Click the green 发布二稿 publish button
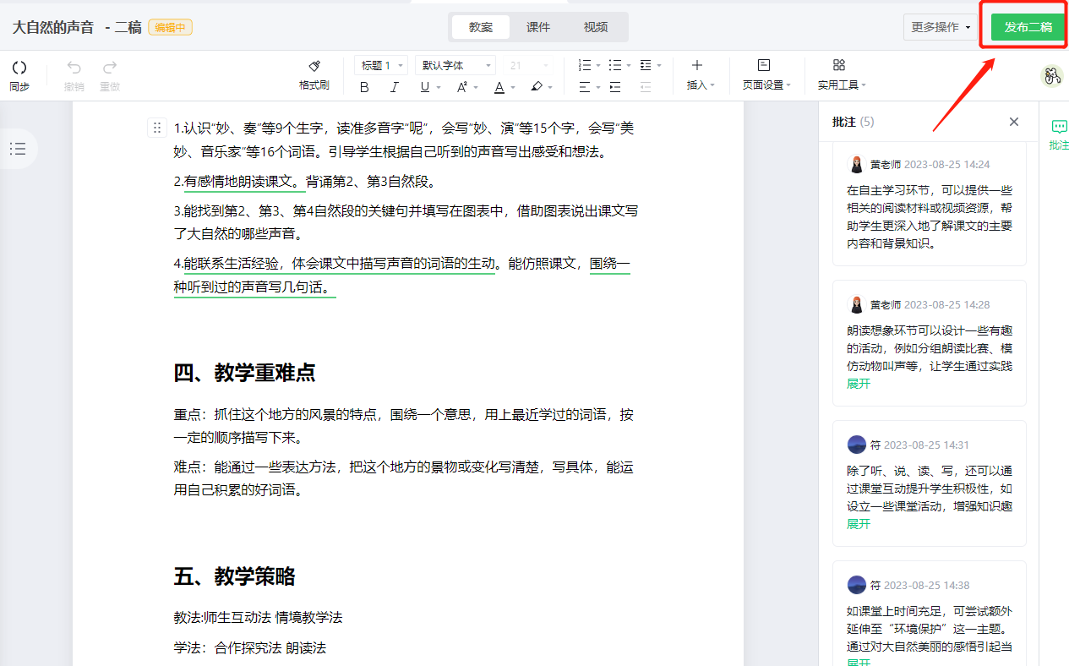1069x666 pixels. pos(1028,27)
